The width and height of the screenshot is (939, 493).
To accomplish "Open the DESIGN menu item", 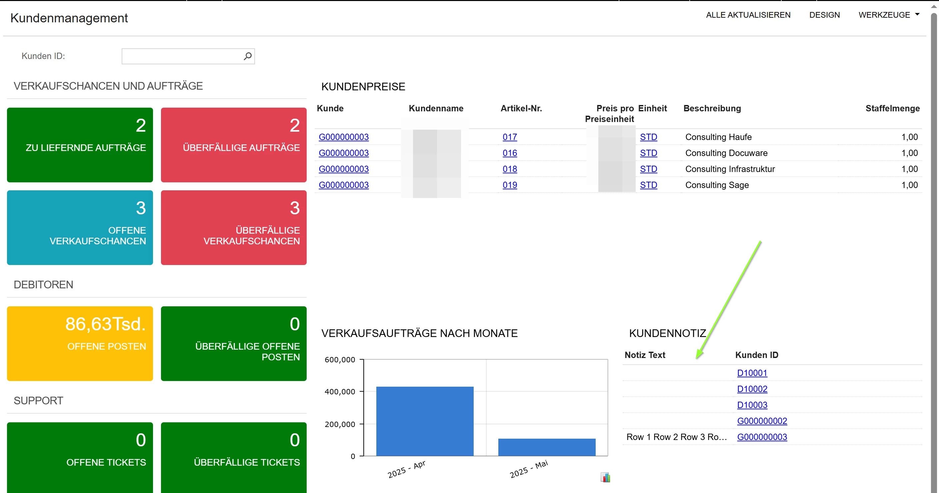I will pos(824,15).
